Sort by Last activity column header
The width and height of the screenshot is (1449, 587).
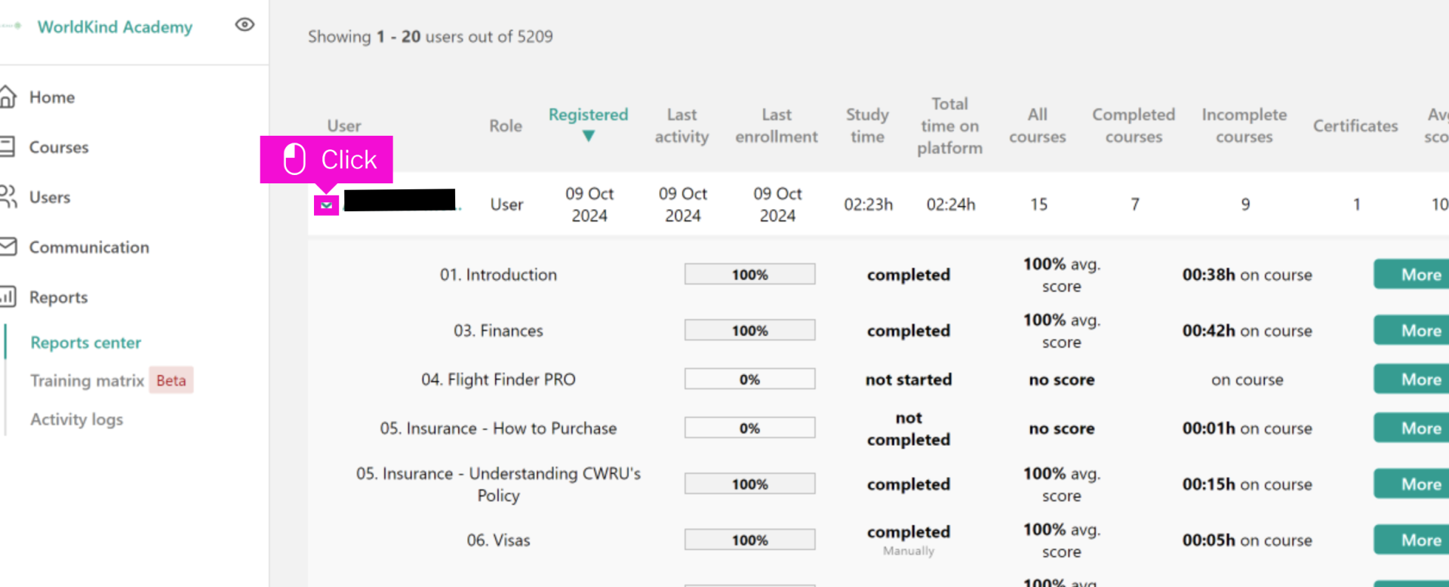pos(681,125)
